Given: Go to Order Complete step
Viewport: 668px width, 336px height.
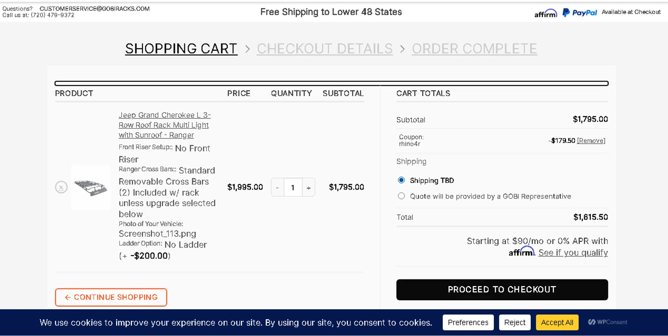Looking at the screenshot, I should tap(474, 49).
